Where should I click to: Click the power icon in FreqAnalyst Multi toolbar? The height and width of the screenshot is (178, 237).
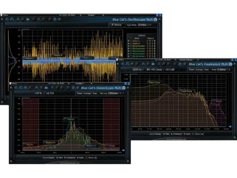coord(123,64)
